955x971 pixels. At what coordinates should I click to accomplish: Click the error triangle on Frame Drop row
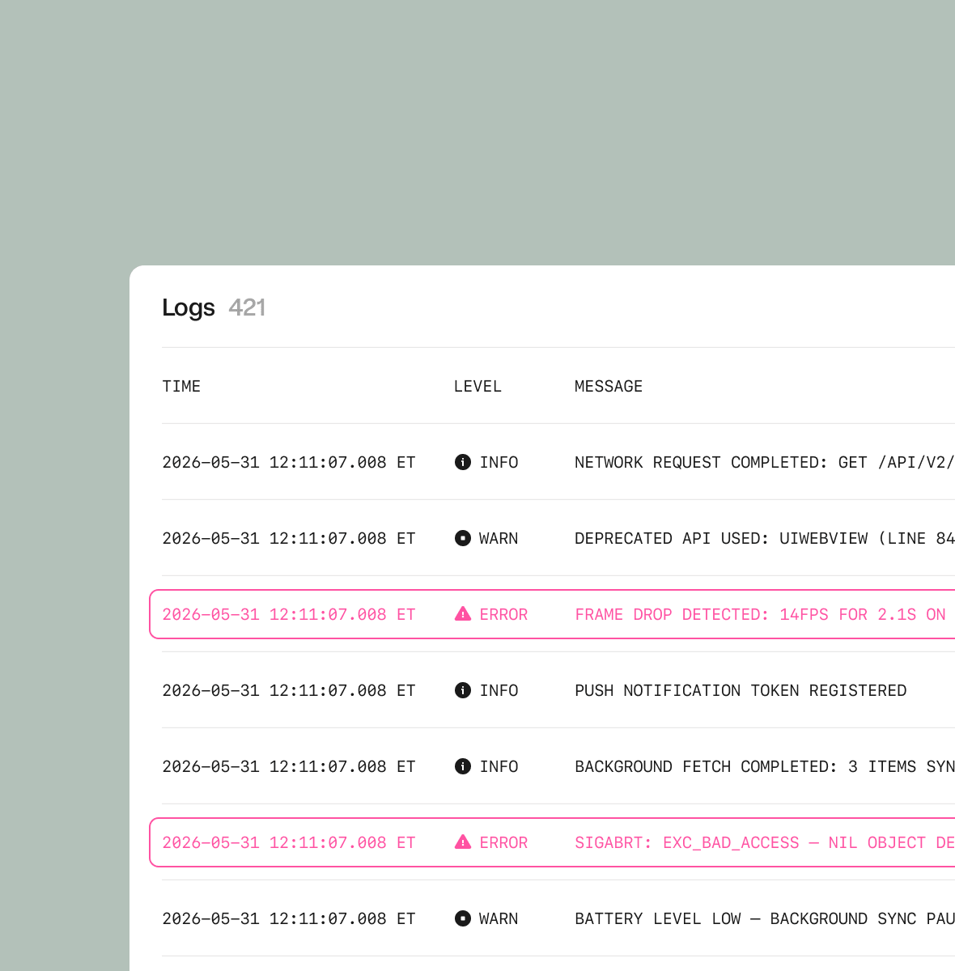[463, 614]
